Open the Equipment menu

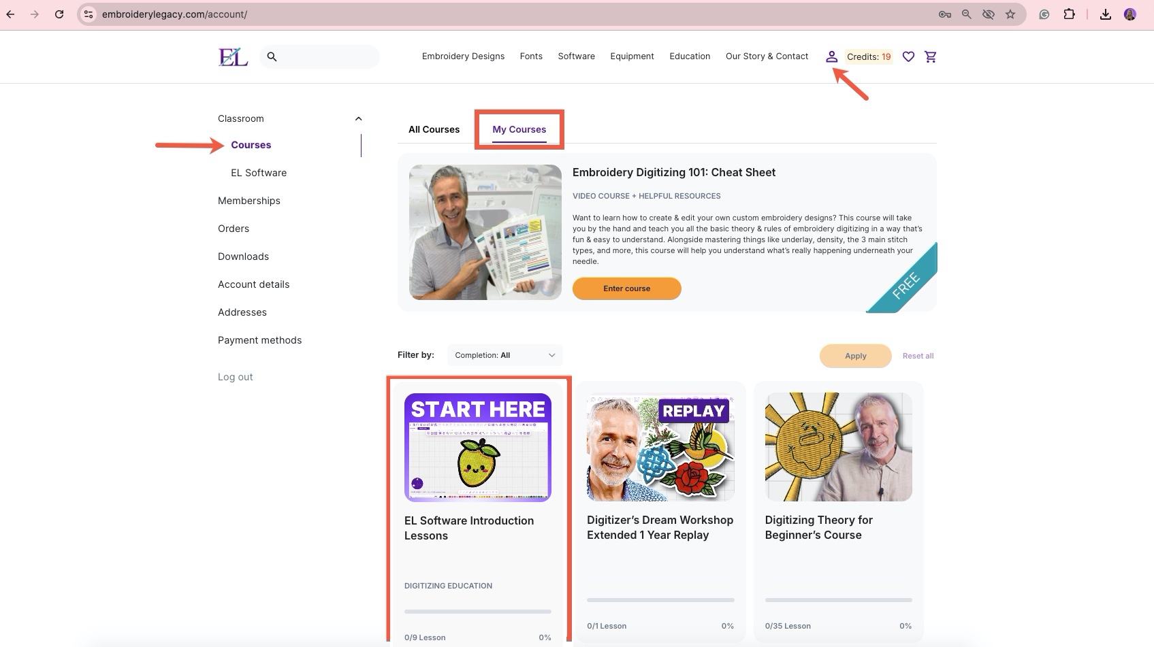coord(632,56)
